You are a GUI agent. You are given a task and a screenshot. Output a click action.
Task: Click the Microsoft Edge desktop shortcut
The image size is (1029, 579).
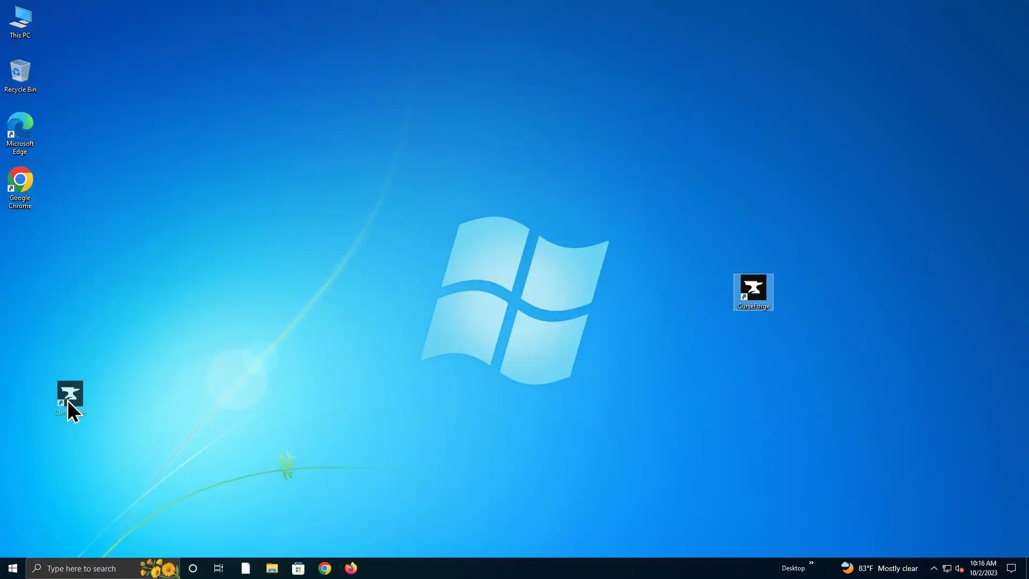(x=20, y=132)
